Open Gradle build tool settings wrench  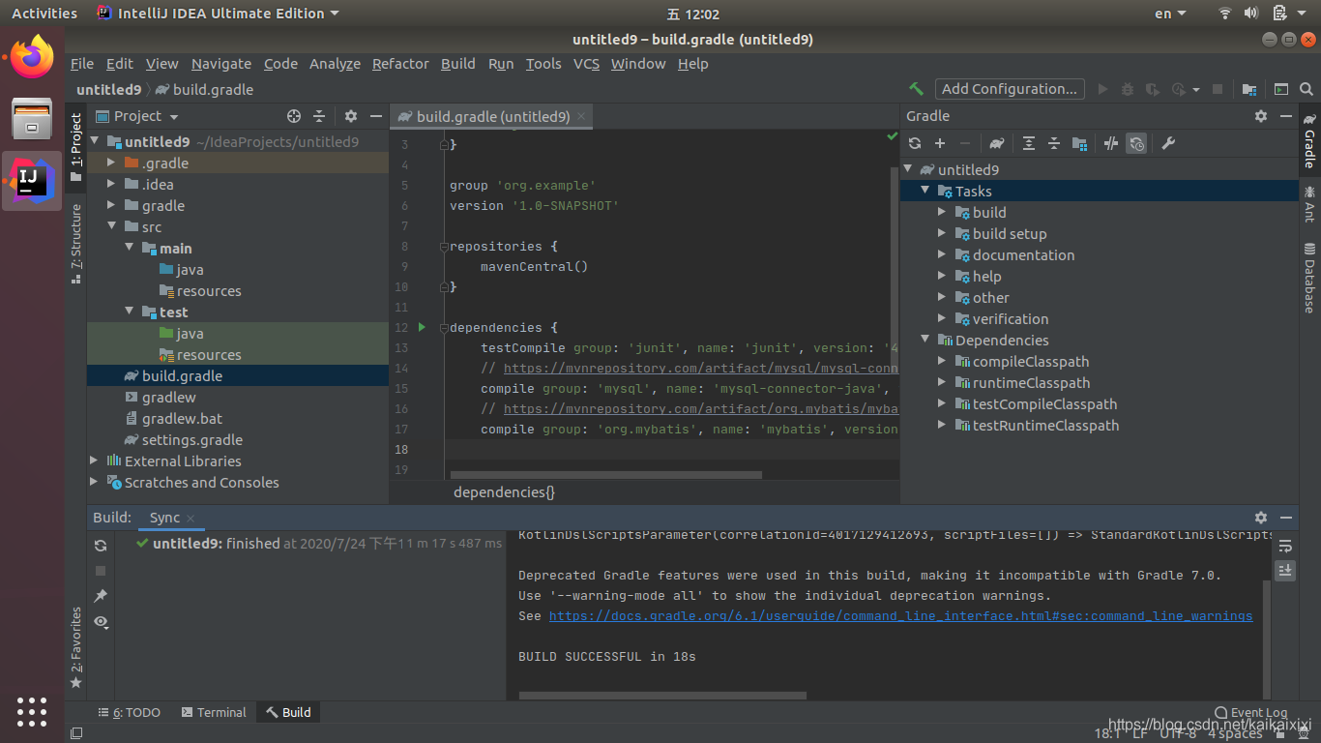coord(1168,143)
